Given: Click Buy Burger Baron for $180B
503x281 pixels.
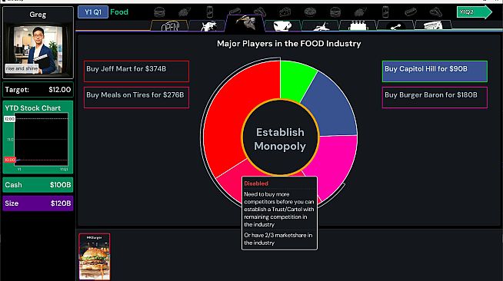Looking at the screenshot, I should tap(435, 98).
